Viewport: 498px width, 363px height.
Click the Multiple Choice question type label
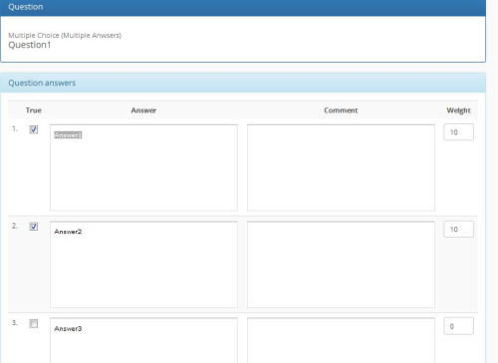pyautogui.click(x=65, y=35)
